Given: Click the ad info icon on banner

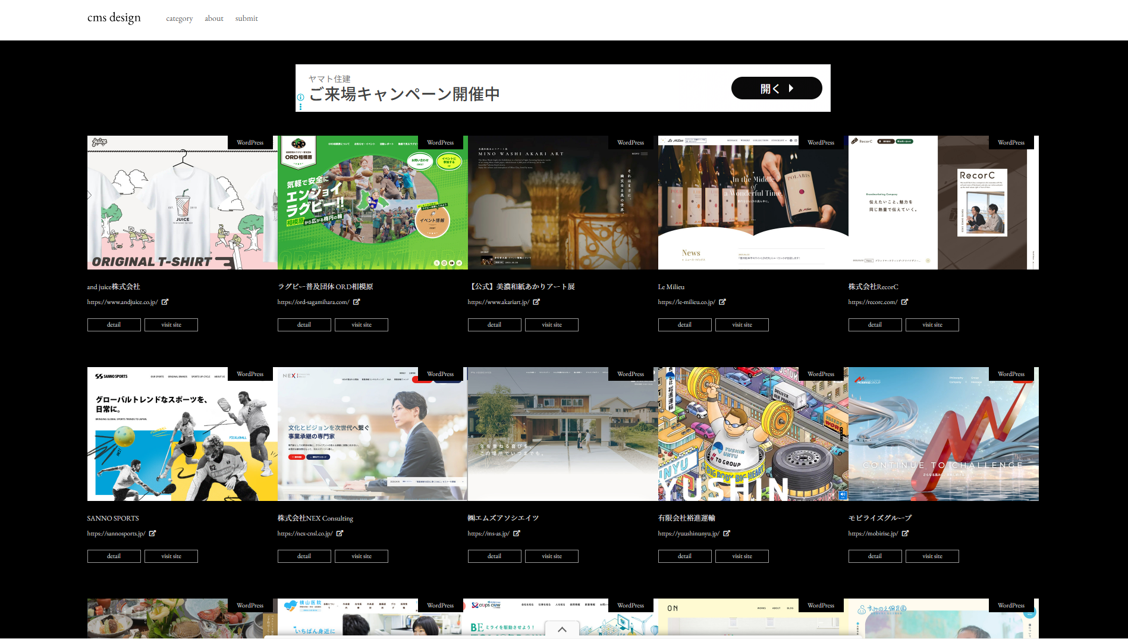Looking at the screenshot, I should [300, 97].
